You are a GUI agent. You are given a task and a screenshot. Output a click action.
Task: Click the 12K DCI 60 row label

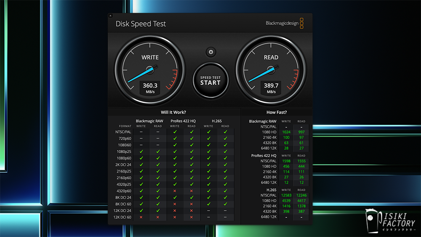click(123, 217)
